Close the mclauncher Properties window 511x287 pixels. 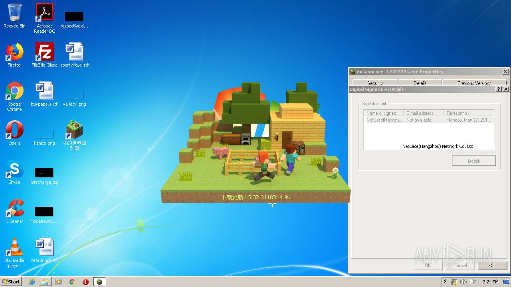coord(505,72)
